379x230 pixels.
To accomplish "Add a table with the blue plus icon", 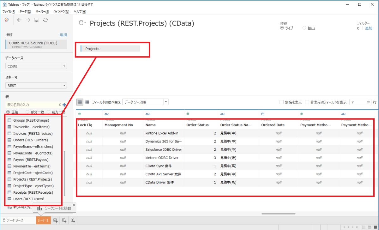I will [64, 105].
